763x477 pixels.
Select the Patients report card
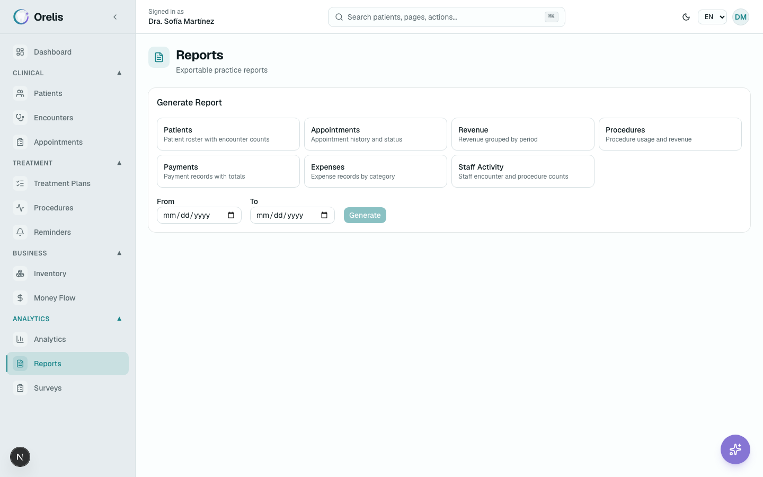(228, 134)
